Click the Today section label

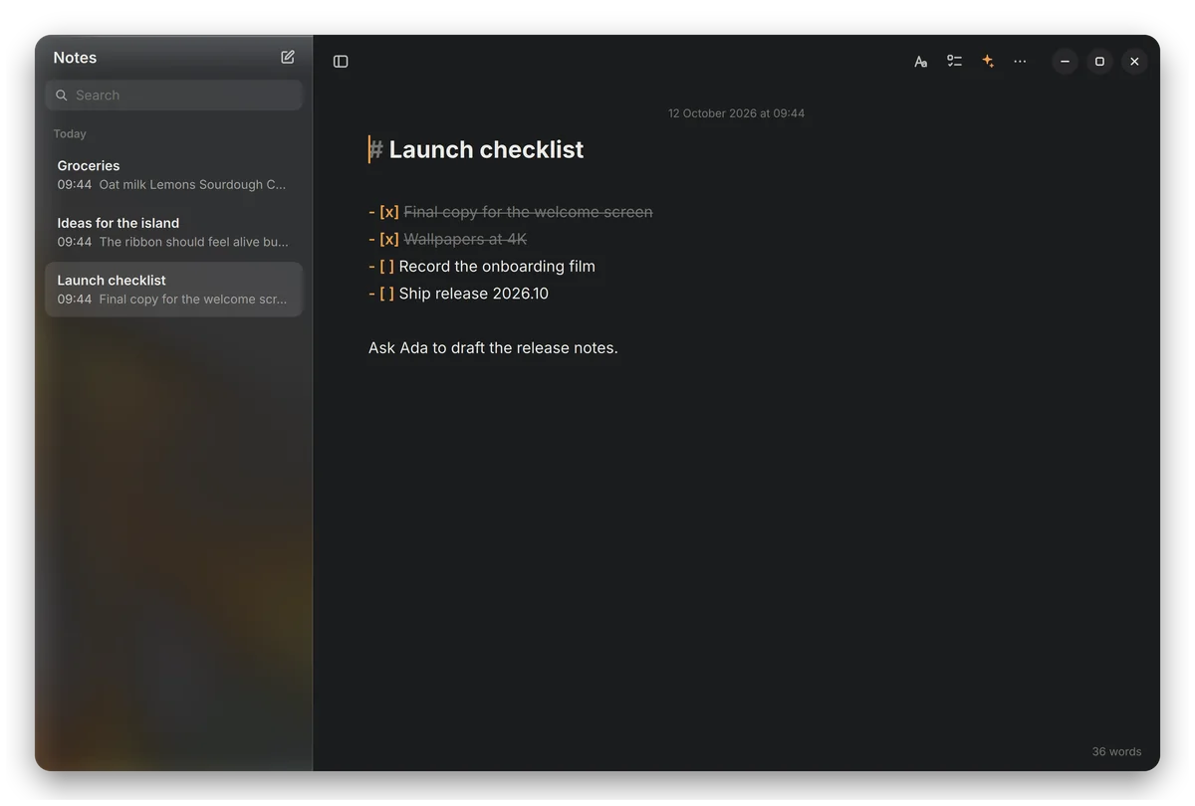[x=70, y=134]
